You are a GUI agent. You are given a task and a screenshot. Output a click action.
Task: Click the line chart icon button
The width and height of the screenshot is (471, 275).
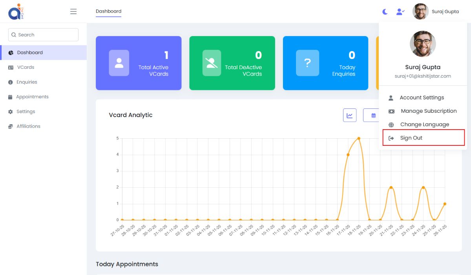point(350,115)
